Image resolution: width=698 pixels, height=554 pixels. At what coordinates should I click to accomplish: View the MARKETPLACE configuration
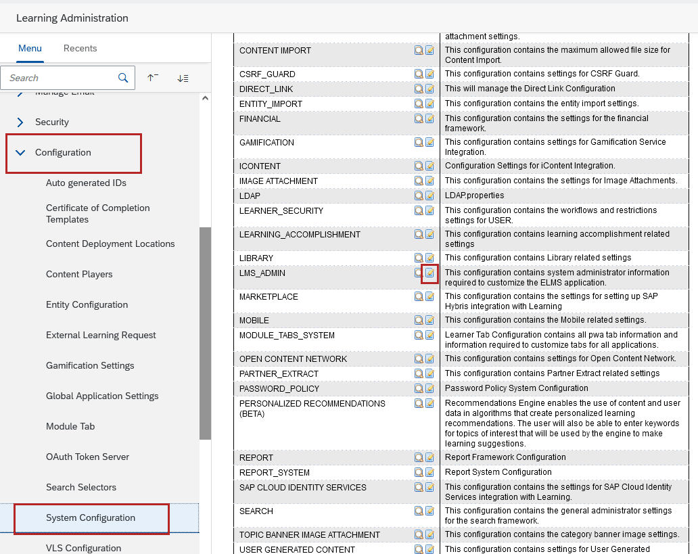click(419, 296)
